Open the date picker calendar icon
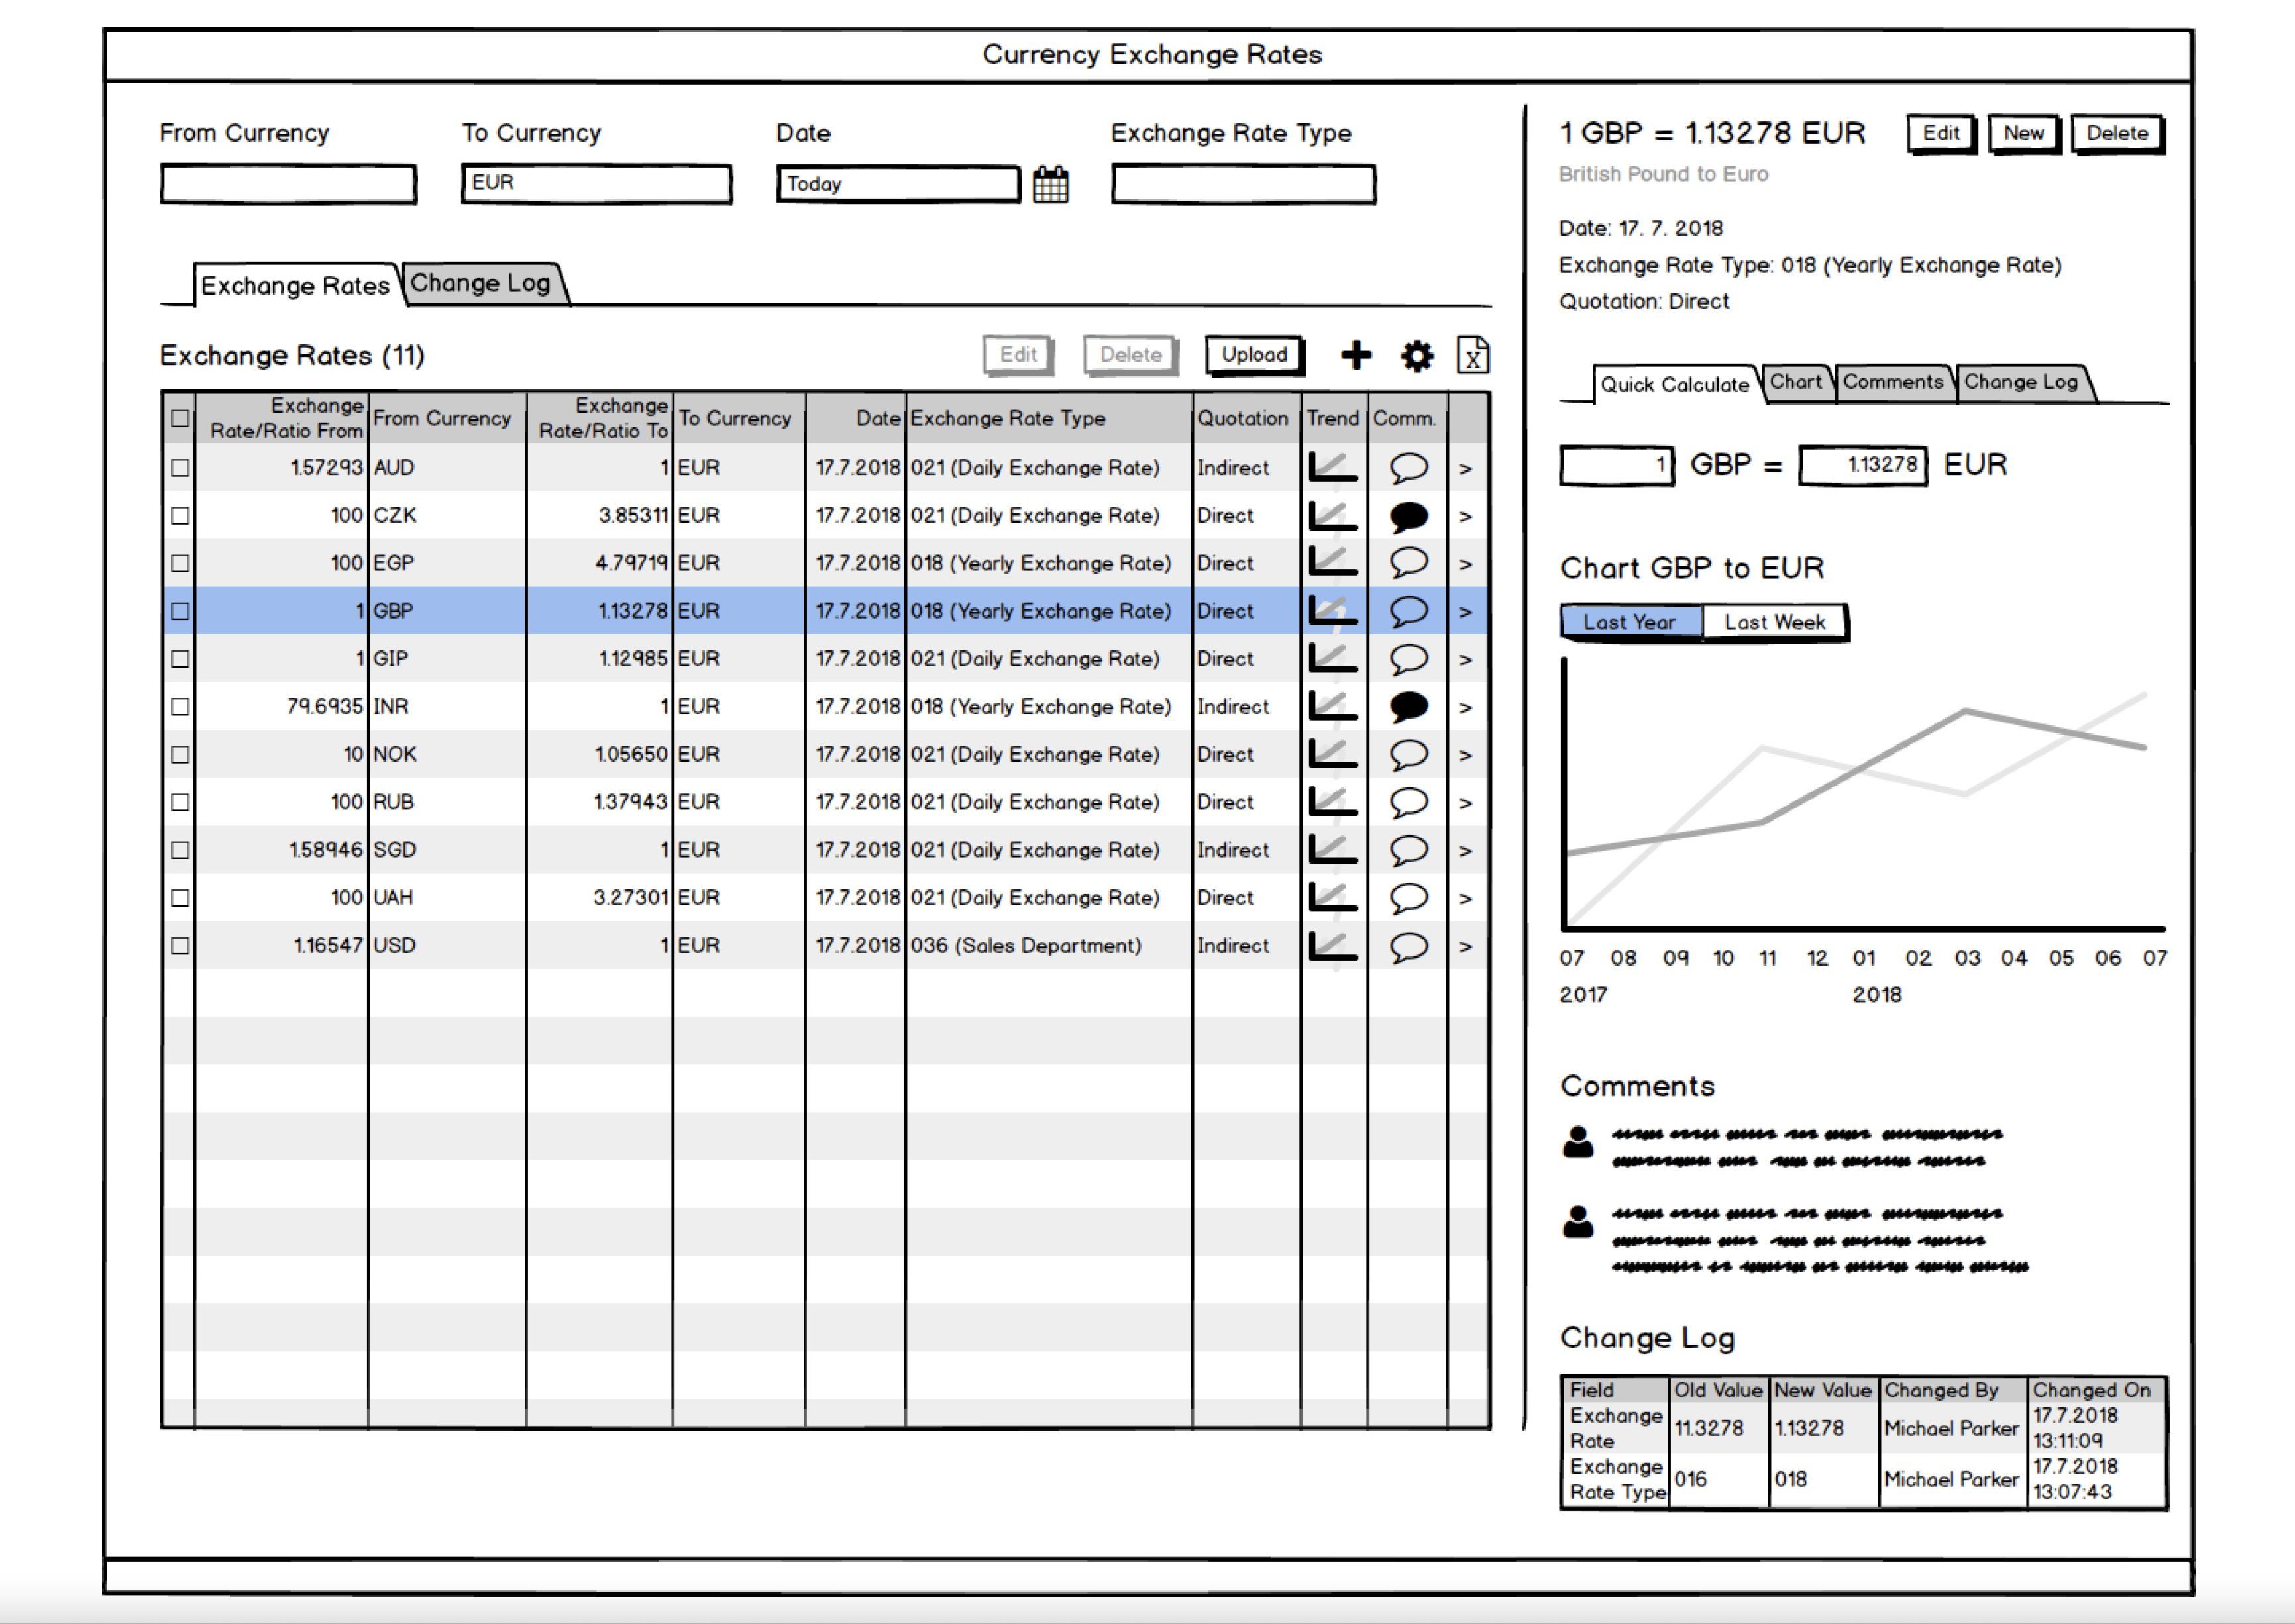 click(x=1049, y=185)
